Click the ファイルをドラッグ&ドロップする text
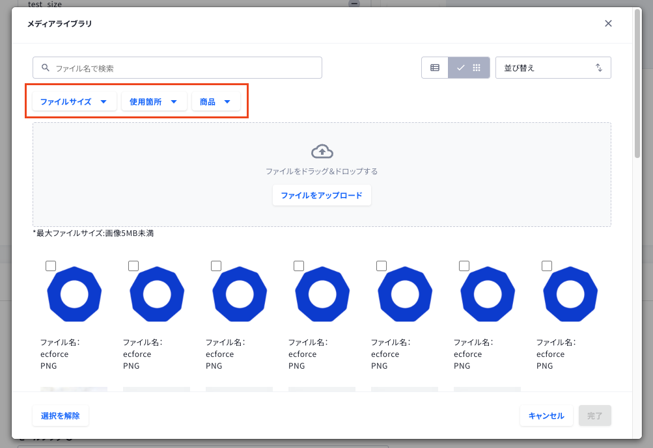Viewport: 653px width, 448px height. click(x=322, y=172)
